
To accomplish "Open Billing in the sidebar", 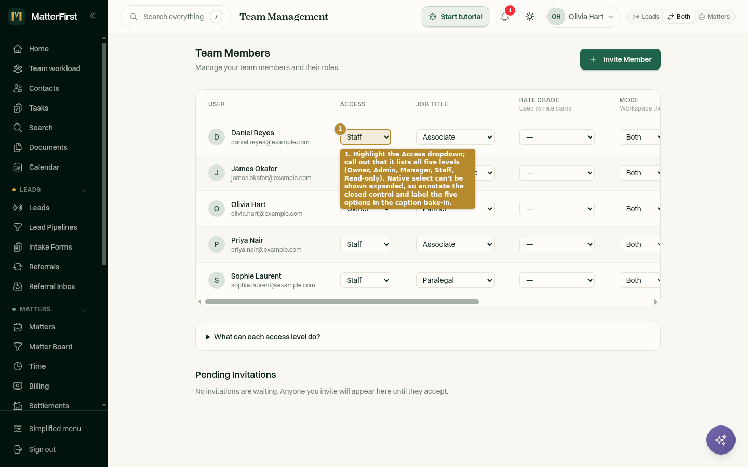I will coord(50,386).
